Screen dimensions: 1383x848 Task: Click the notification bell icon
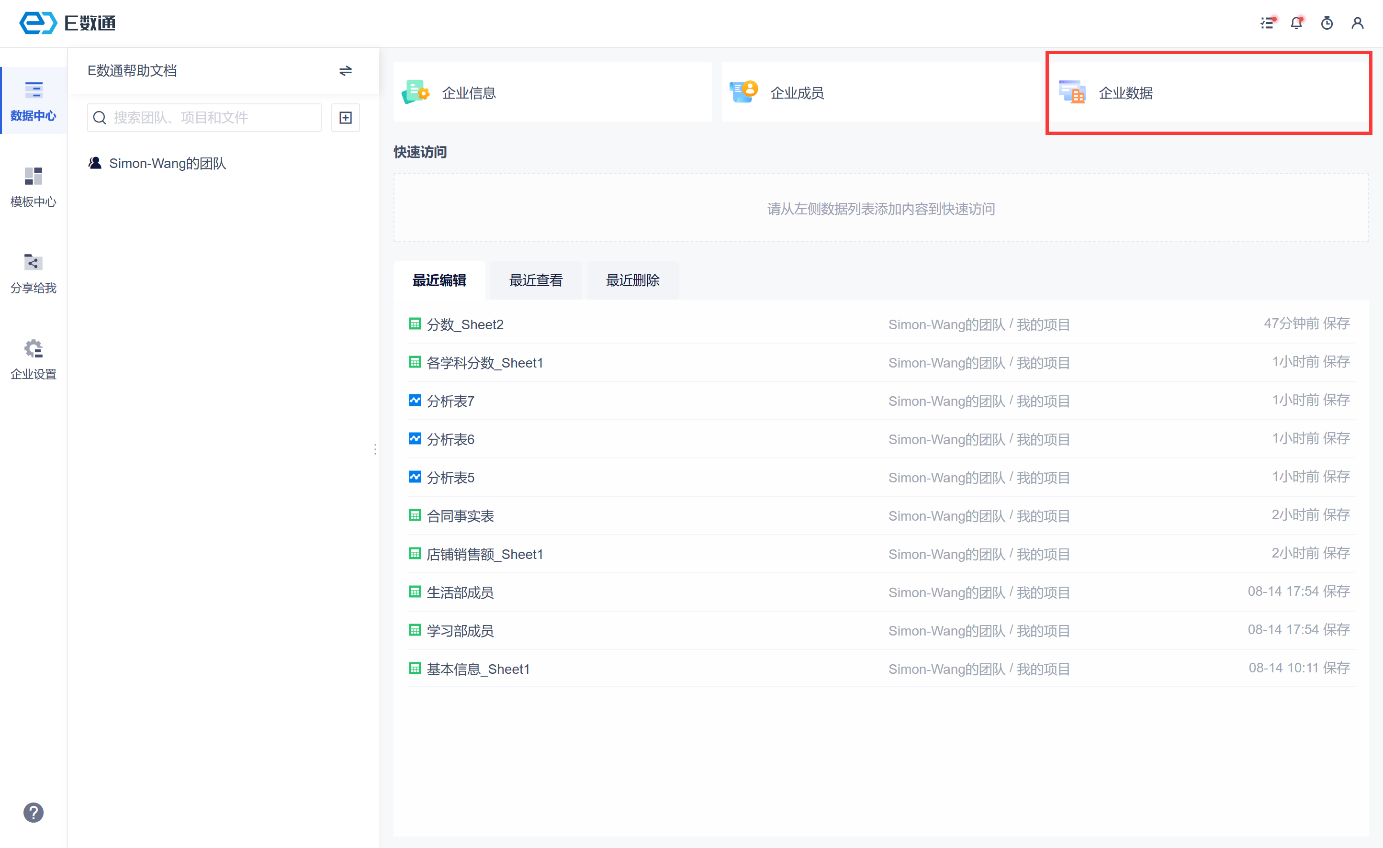(1296, 23)
